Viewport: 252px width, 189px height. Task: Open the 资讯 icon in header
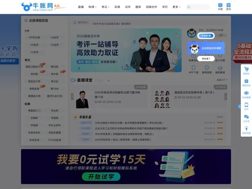click(228, 7)
